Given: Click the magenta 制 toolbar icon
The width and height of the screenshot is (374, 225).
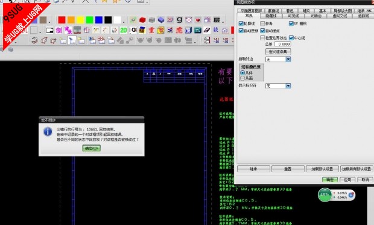Looking at the screenshot, I should pyautogui.click(x=59, y=30).
